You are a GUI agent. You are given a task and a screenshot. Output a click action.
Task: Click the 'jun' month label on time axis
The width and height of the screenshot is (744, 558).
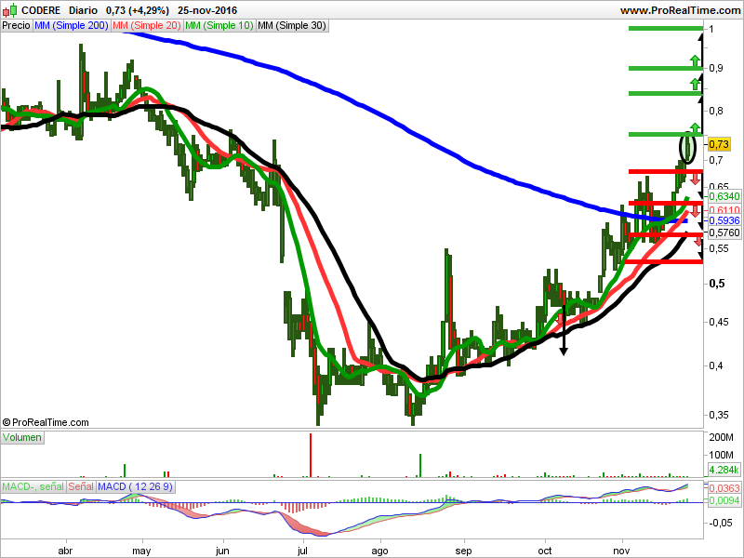click(x=222, y=551)
